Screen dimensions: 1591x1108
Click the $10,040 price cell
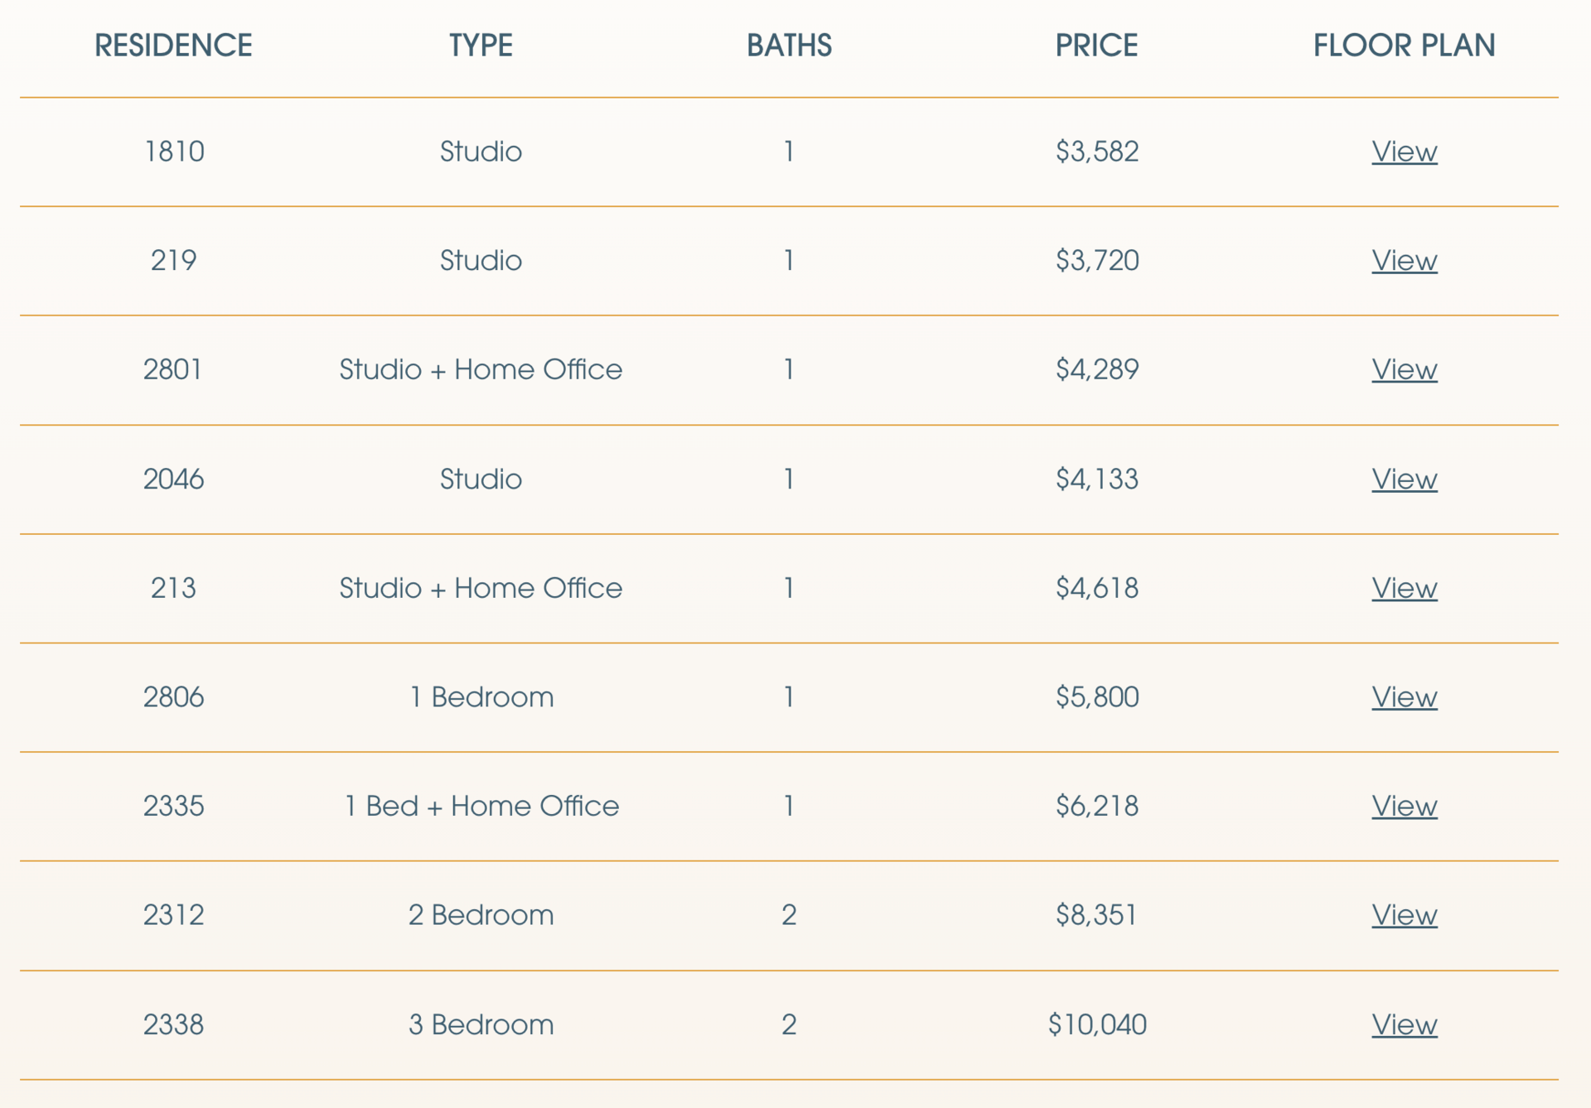click(1096, 1024)
